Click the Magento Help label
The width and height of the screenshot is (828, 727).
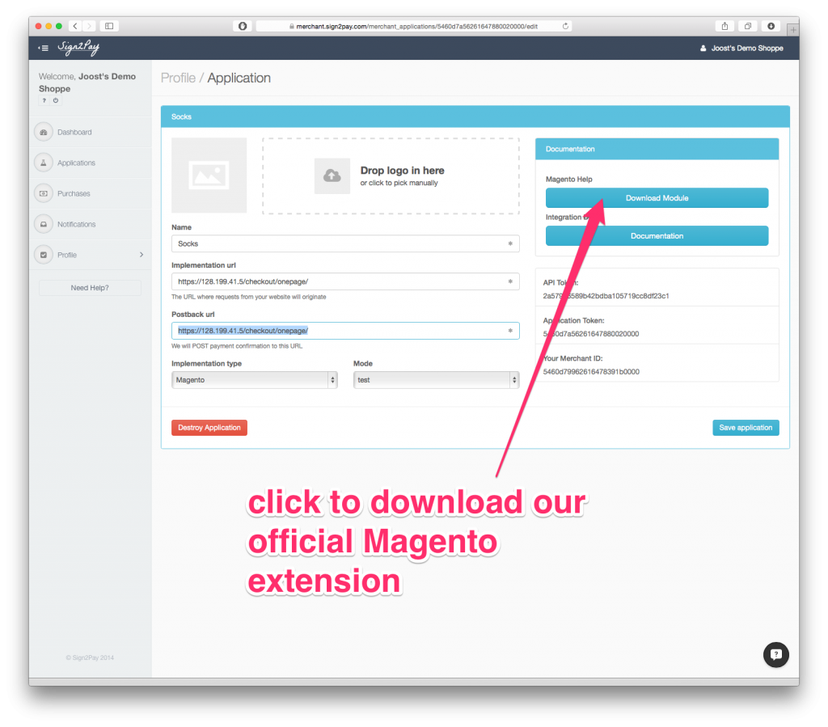568,180
